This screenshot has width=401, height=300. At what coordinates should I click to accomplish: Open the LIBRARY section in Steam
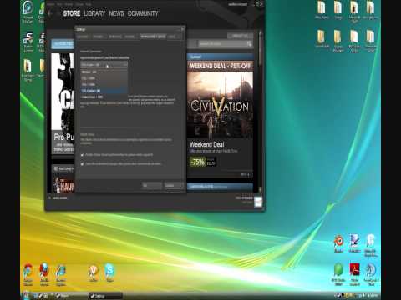94,13
